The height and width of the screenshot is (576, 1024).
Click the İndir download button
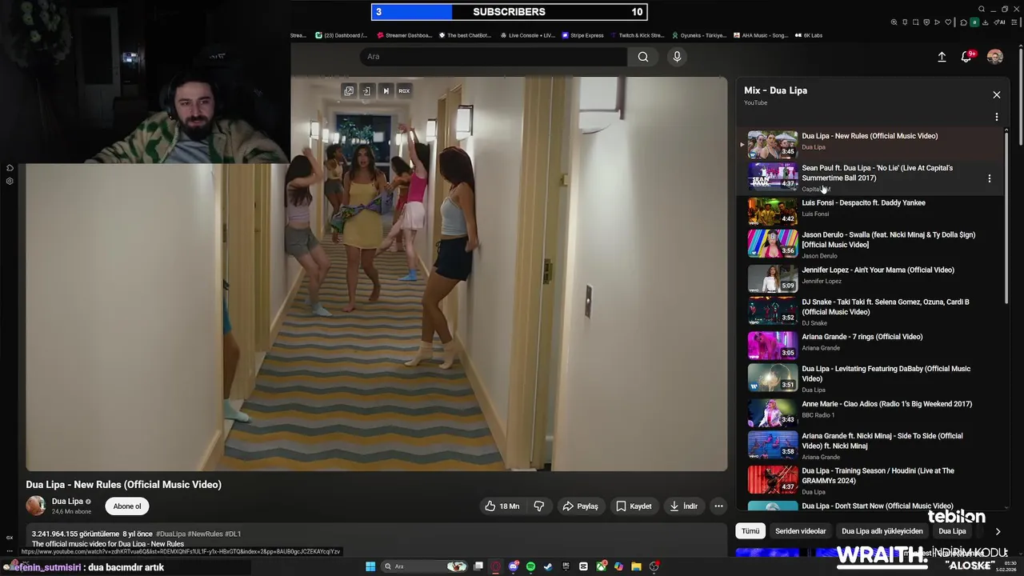click(x=684, y=506)
